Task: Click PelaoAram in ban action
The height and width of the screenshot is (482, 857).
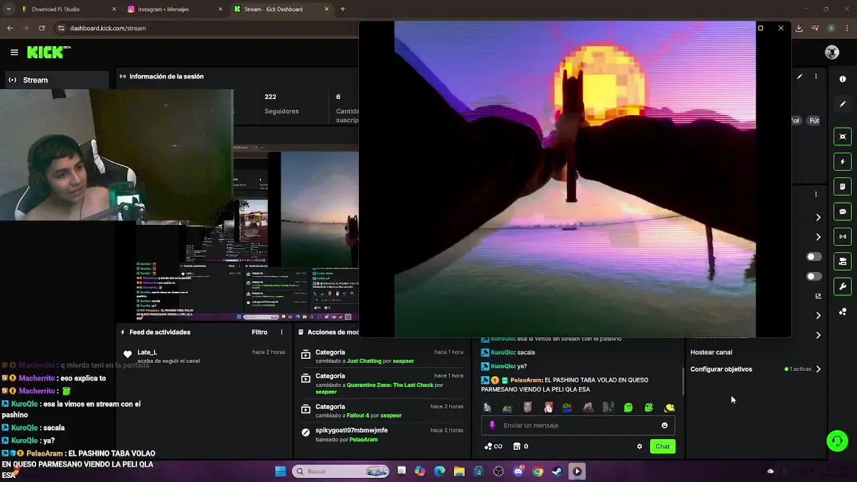Action: (x=364, y=440)
